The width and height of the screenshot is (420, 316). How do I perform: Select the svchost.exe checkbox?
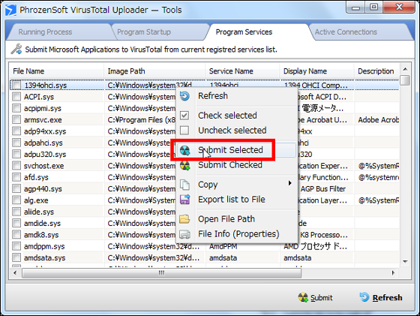pos(16,166)
